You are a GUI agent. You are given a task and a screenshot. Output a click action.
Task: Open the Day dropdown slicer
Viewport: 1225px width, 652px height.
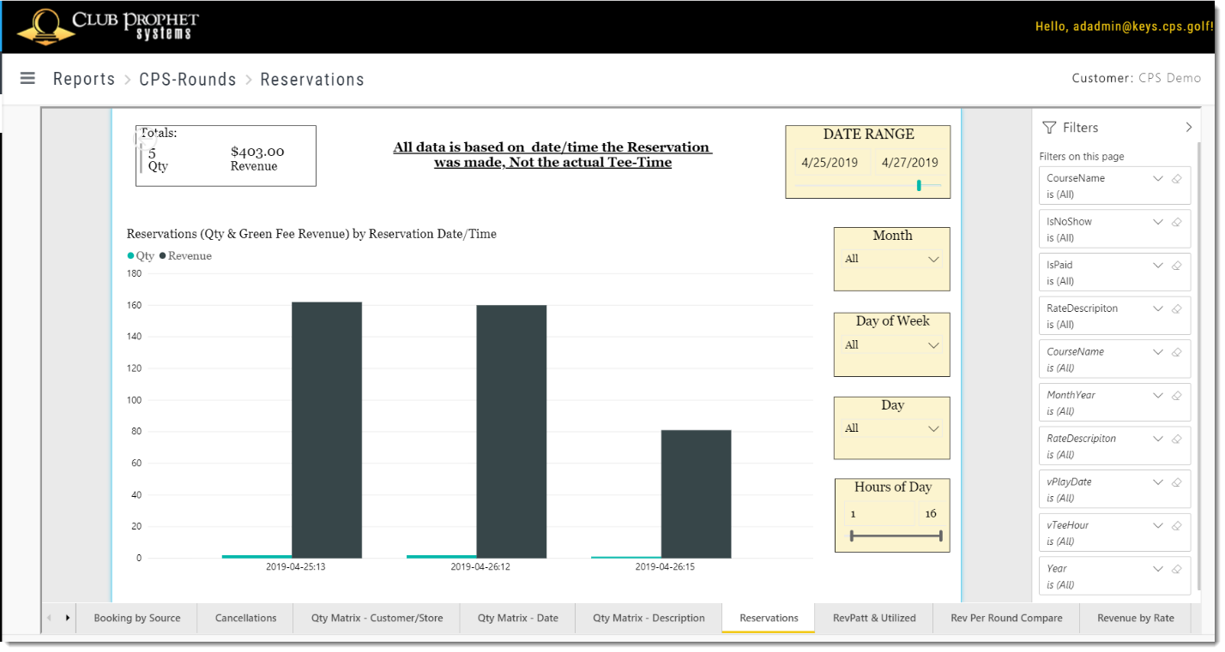(x=892, y=428)
